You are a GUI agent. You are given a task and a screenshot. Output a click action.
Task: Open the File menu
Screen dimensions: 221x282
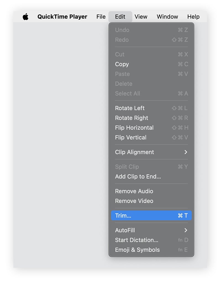[101, 17]
